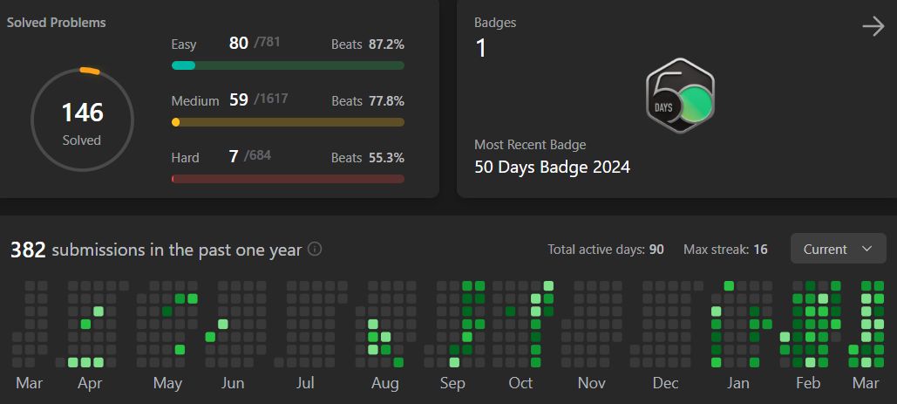Click the Hard progress bar

[x=288, y=179]
